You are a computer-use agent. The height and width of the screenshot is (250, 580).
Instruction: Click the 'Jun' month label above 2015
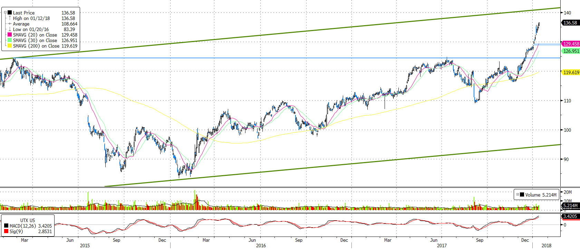70,240
